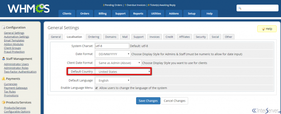
Task: Click the Save Changes button
Action: 148,101
